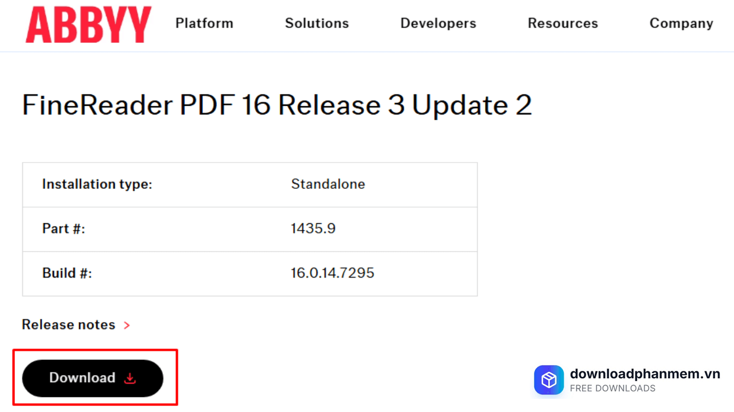The width and height of the screenshot is (734, 412).
Task: Click the downloadphanmem.vn cube logo icon
Action: 549,380
